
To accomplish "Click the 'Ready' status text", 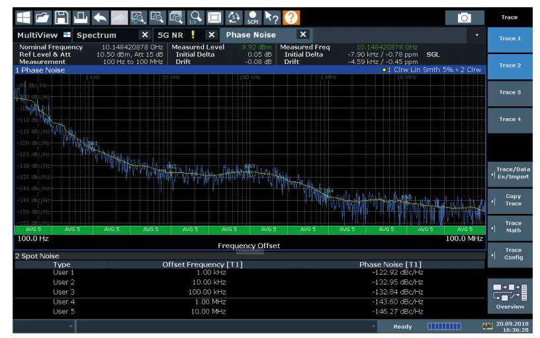I will (402, 327).
